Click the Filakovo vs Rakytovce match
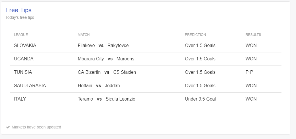This screenshot has width=296, height=139. [103, 46]
